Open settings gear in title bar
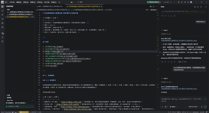209x113 pixels. pos(188,2)
